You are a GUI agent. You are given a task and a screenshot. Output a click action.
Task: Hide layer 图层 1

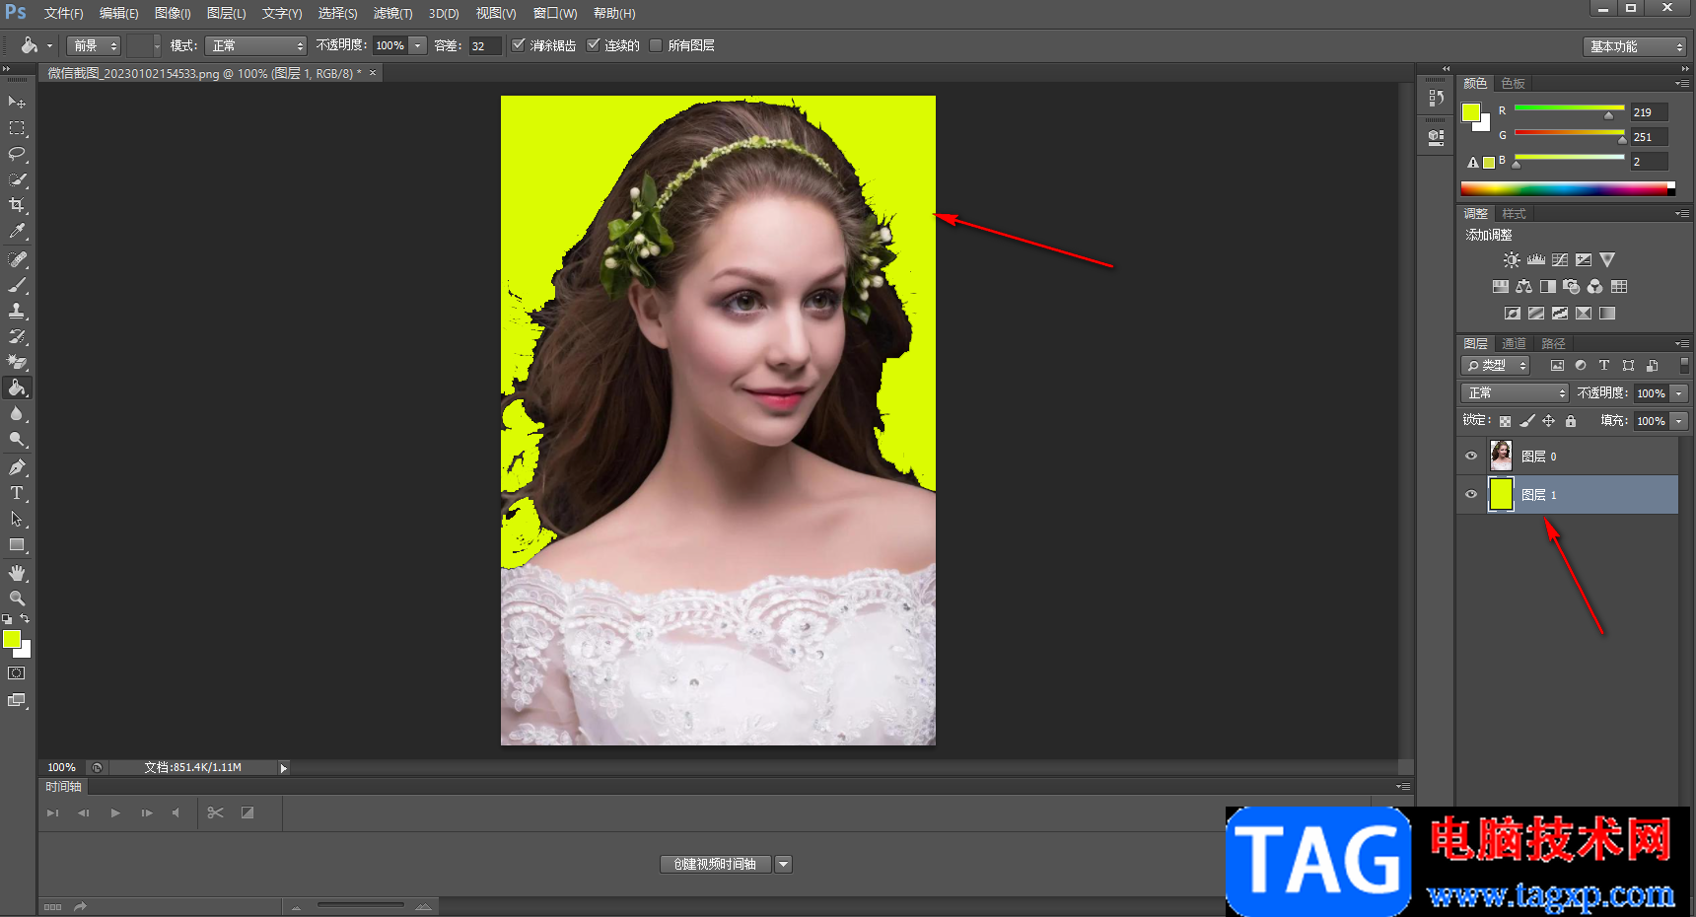coord(1471,494)
